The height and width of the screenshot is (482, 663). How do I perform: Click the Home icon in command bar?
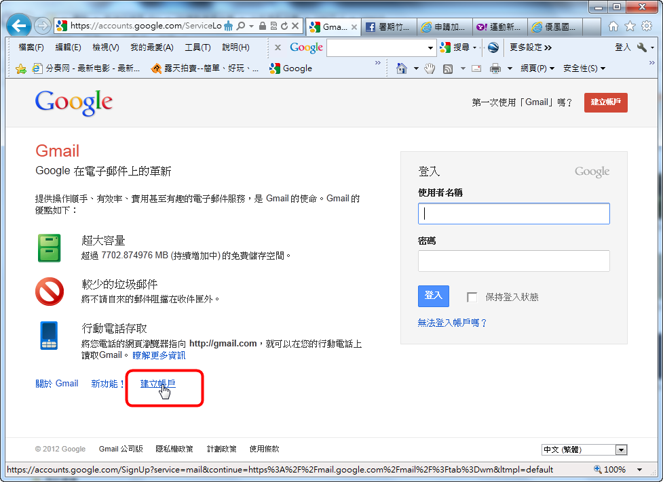coord(402,68)
